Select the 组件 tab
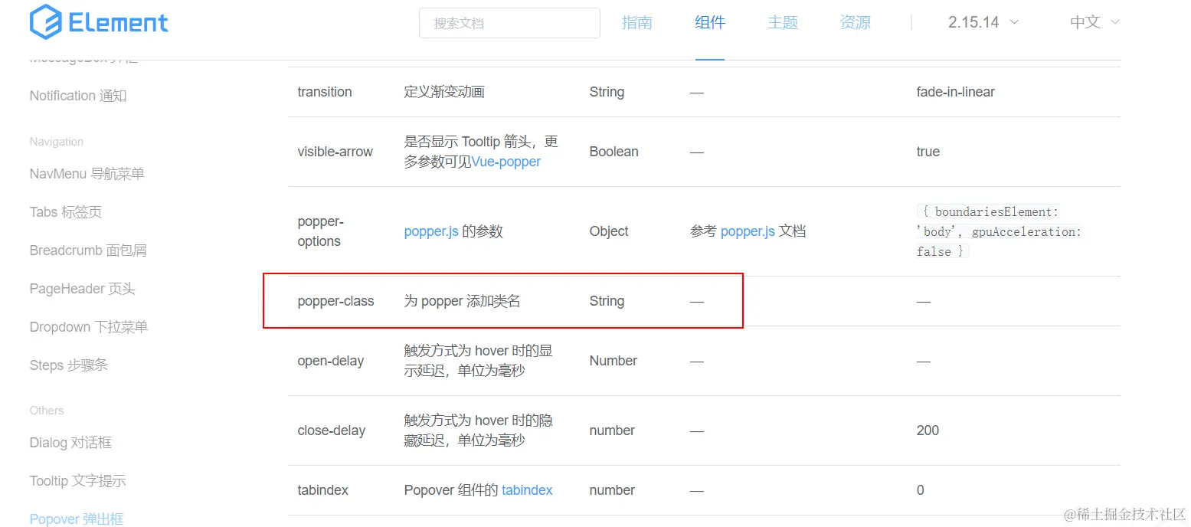Image resolution: width=1191 pixels, height=527 pixels. click(x=709, y=22)
